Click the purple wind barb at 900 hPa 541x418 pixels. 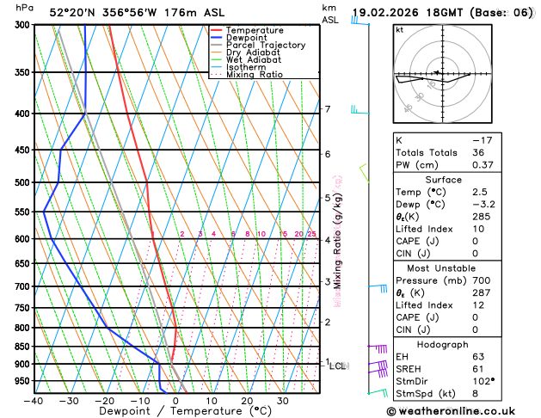tap(378, 365)
